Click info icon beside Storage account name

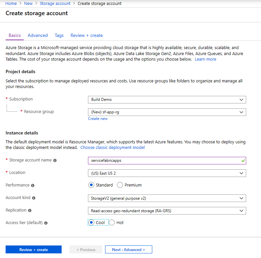(55, 160)
